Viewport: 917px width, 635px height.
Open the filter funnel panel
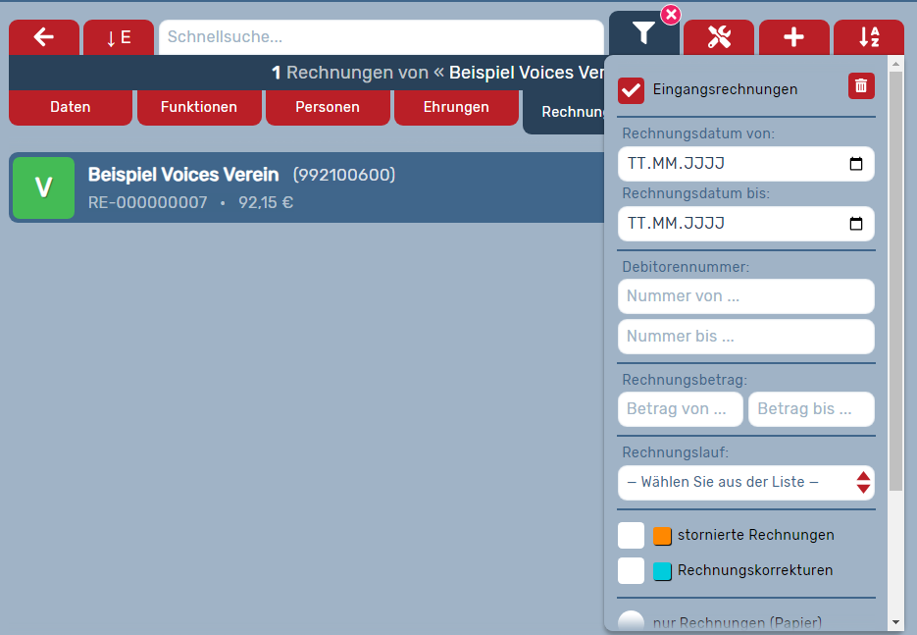click(x=643, y=35)
